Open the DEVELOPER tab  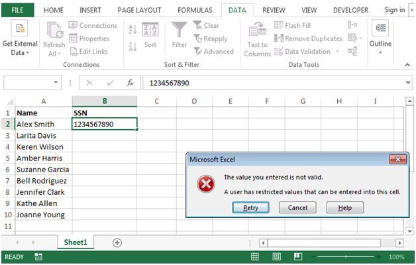coord(350,10)
